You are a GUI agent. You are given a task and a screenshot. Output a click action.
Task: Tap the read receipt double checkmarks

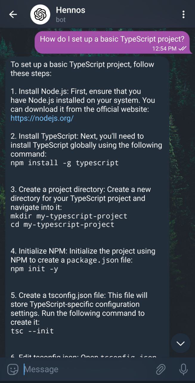point(182,48)
